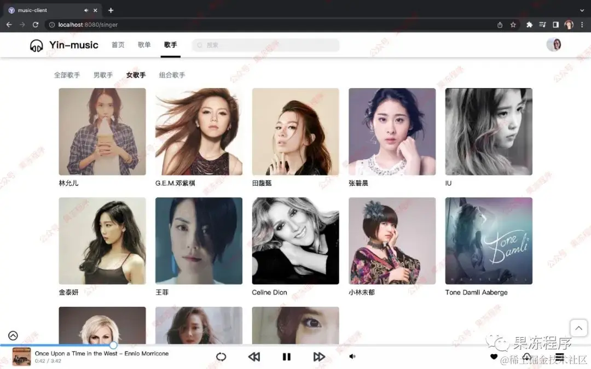This screenshot has height=369, width=591.
Task: Favorite the current song with the heart icon
Action: tap(494, 356)
